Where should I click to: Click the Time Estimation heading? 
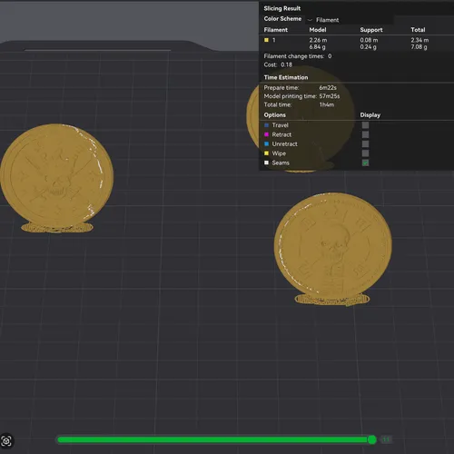point(286,77)
